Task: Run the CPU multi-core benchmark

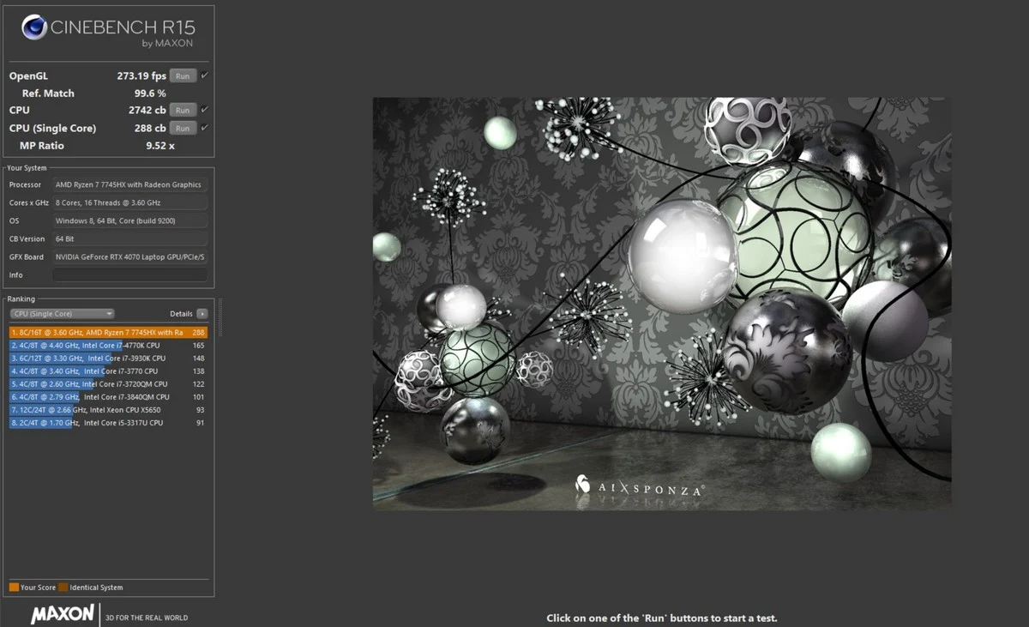Action: (183, 110)
